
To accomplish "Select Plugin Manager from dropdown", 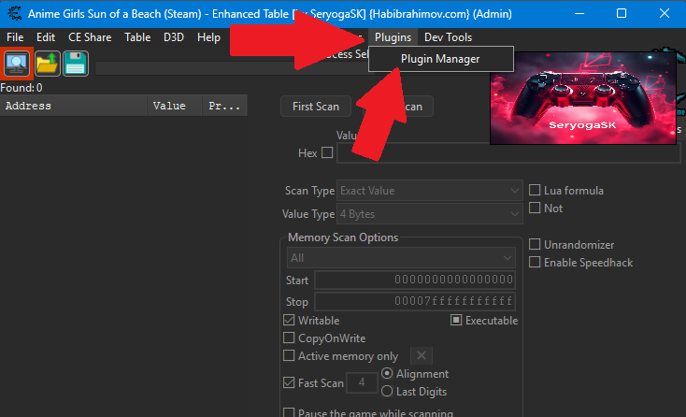I will (x=440, y=59).
